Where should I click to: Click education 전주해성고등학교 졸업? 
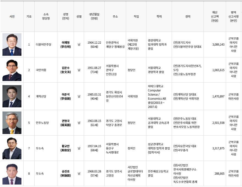pyautogui.click(x=158, y=174)
